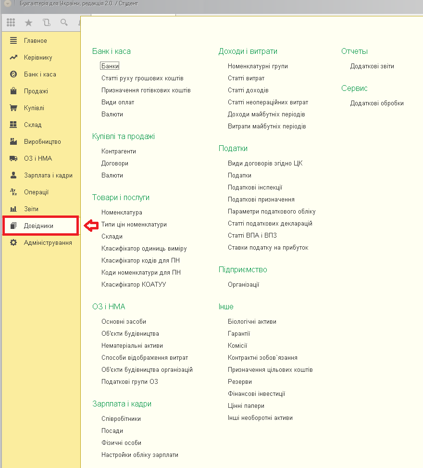Open Настройки обліку зарплати
423x468 pixels.
pyautogui.click(x=140, y=455)
